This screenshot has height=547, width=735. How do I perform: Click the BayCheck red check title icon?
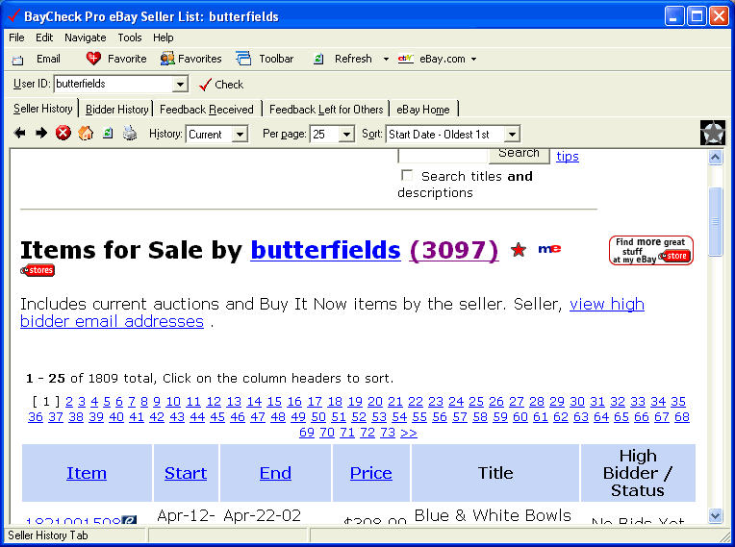pyautogui.click(x=13, y=16)
